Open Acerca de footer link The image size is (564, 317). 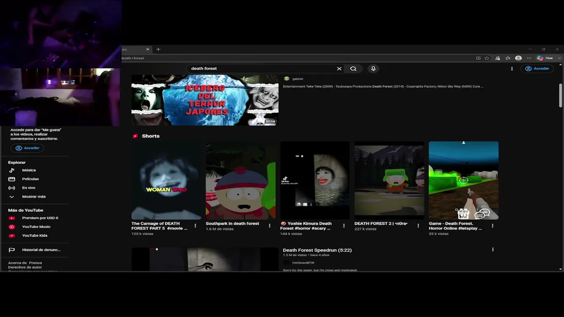click(17, 263)
